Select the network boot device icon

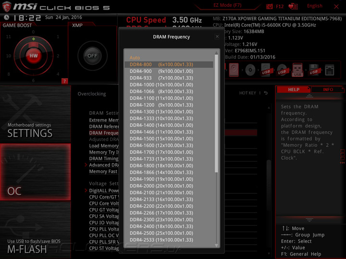[330, 70]
